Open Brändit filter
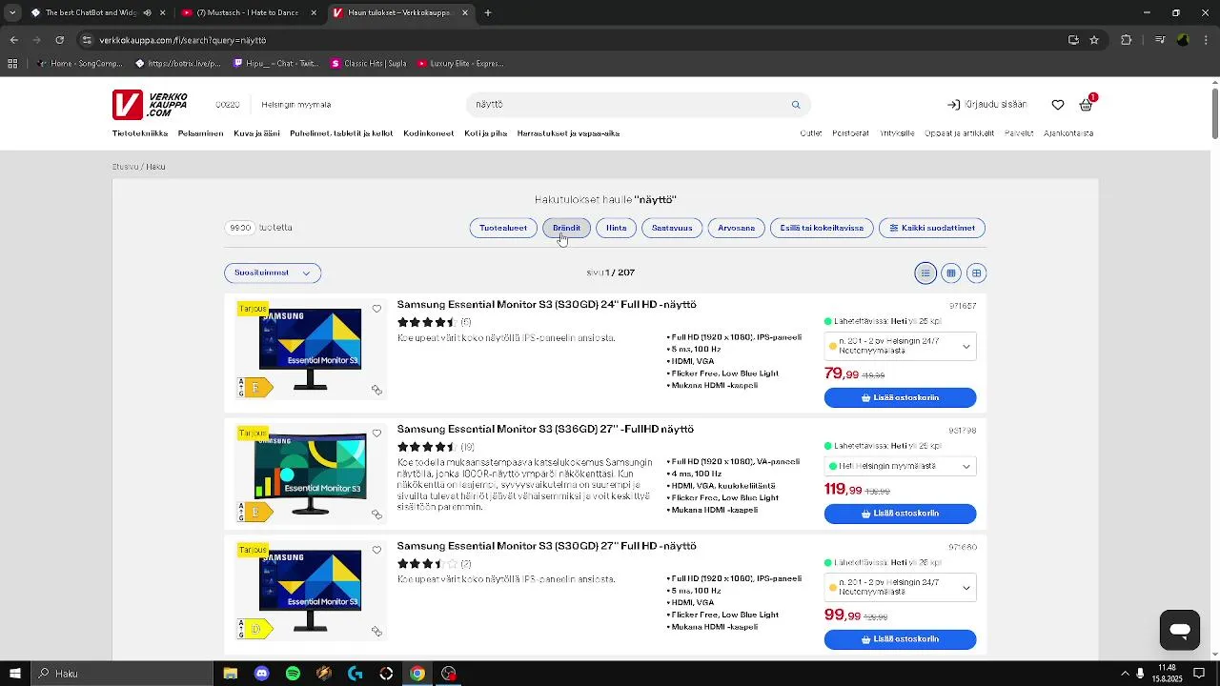Image resolution: width=1220 pixels, height=686 pixels. click(x=566, y=228)
